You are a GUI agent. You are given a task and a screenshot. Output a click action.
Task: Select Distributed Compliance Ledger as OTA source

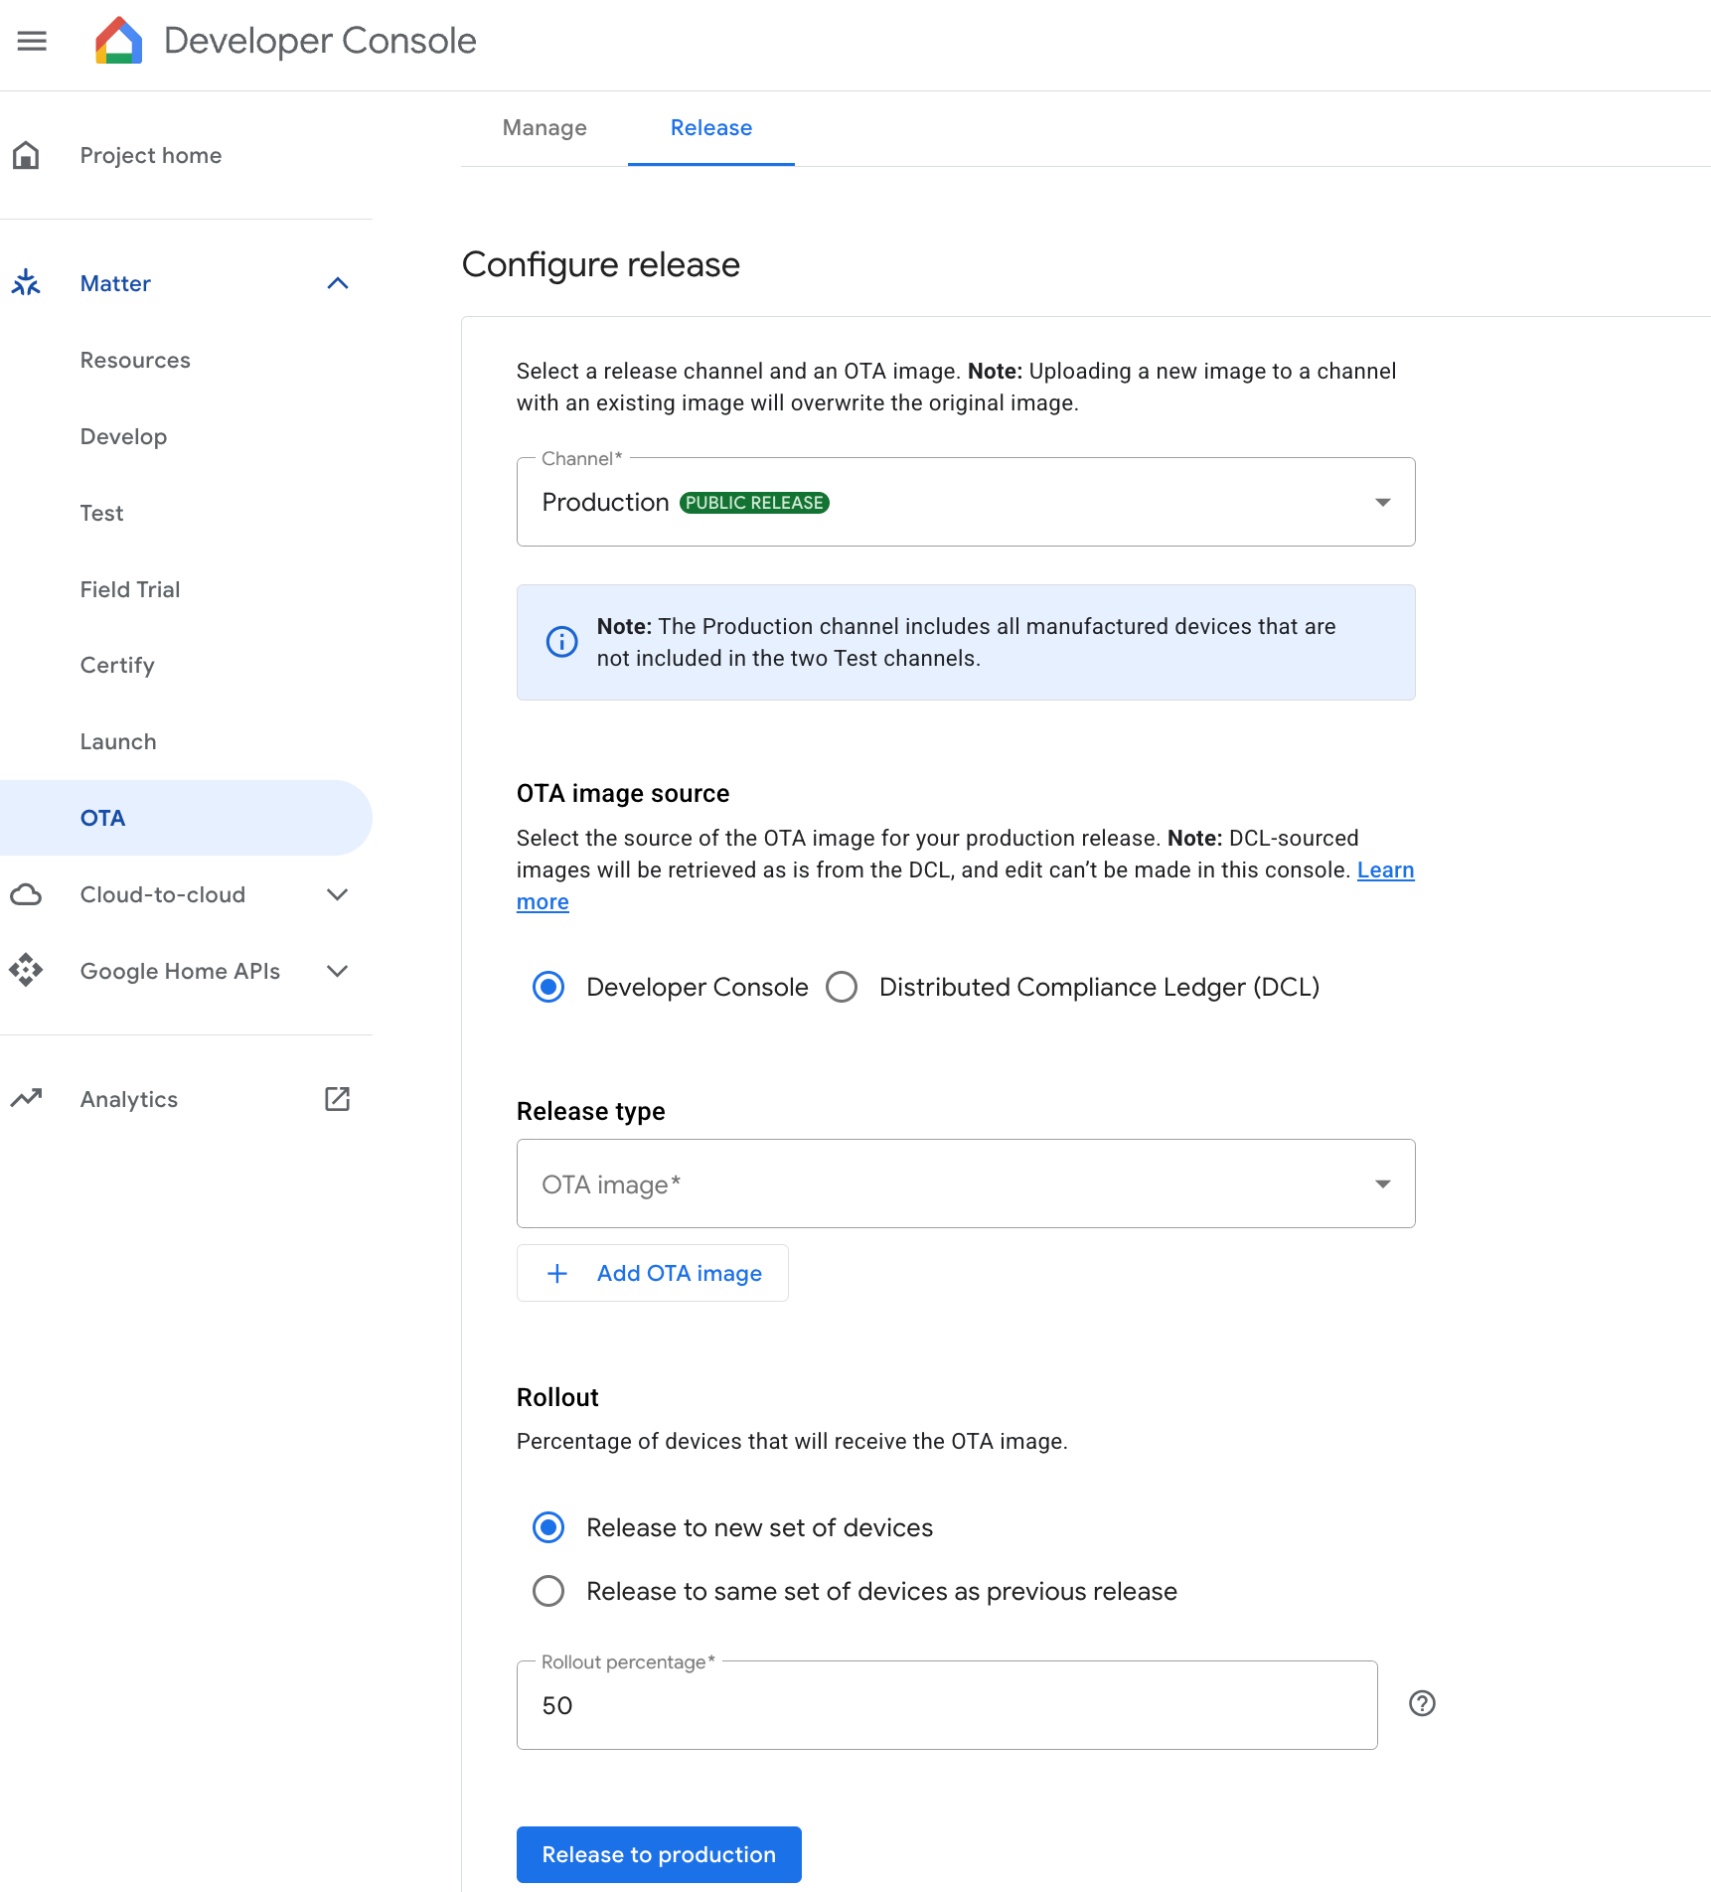pyautogui.click(x=842, y=987)
